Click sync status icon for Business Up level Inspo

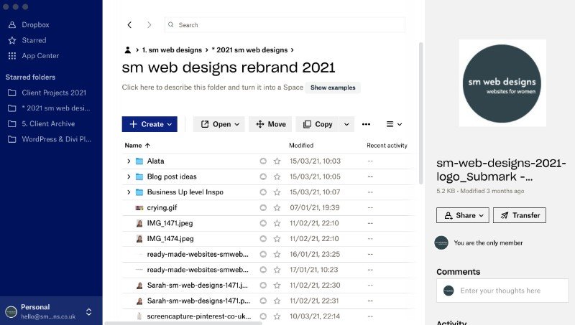coord(263,192)
